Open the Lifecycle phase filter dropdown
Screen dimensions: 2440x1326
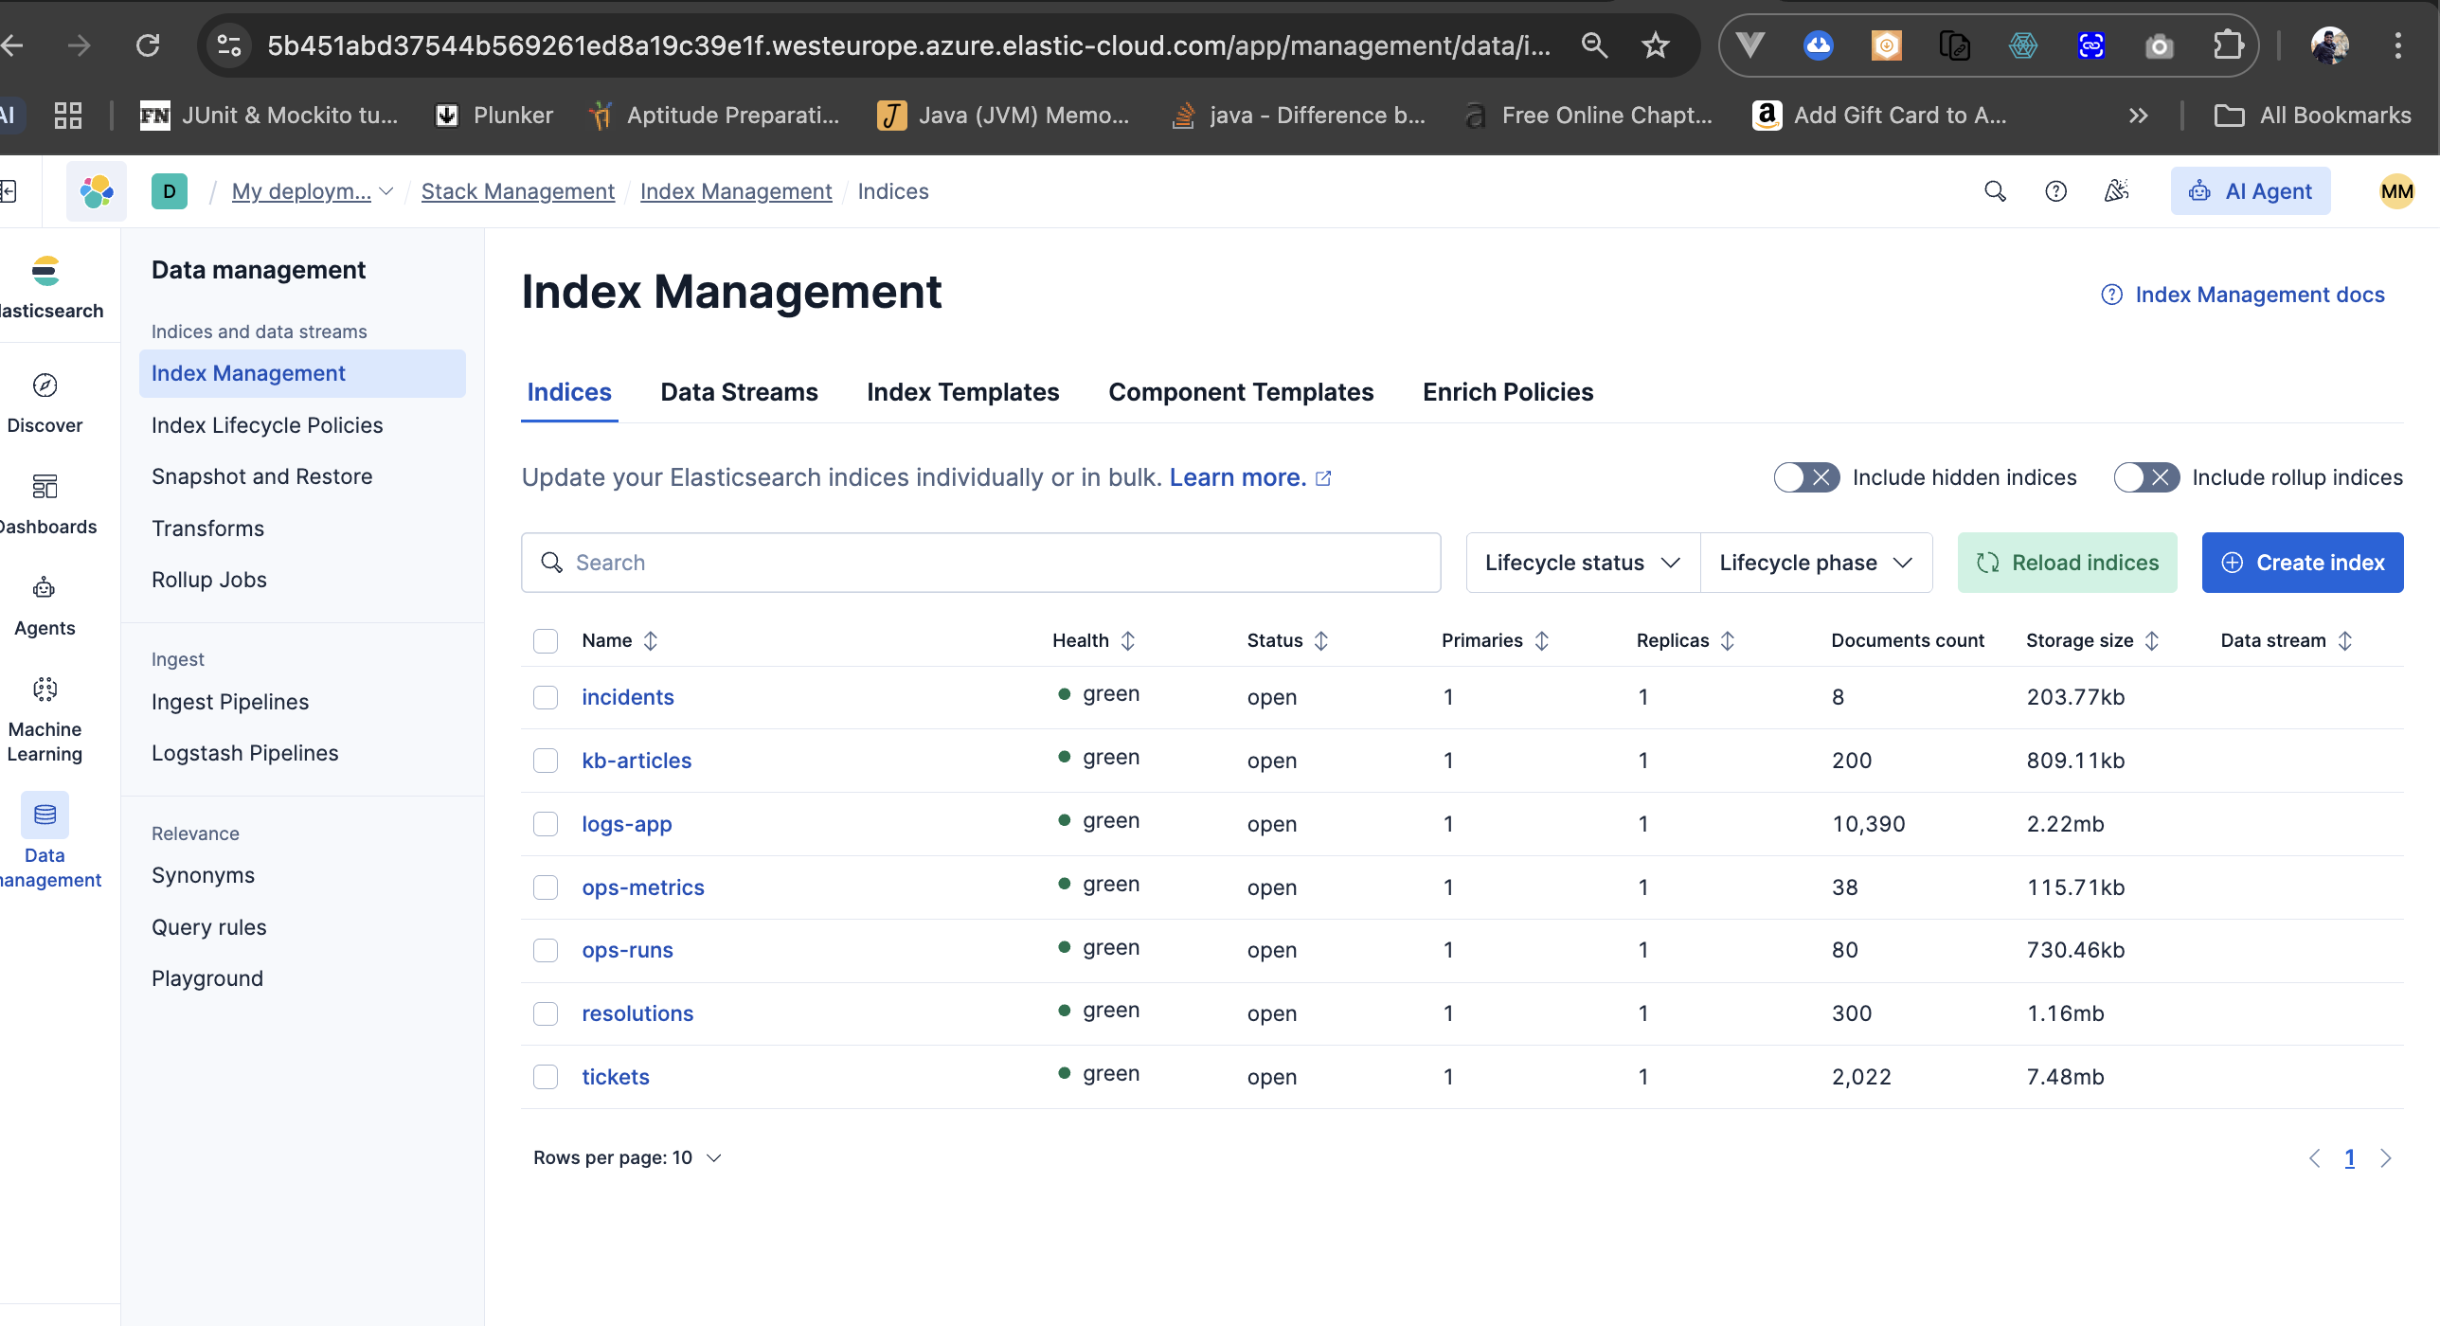[x=1816, y=563]
